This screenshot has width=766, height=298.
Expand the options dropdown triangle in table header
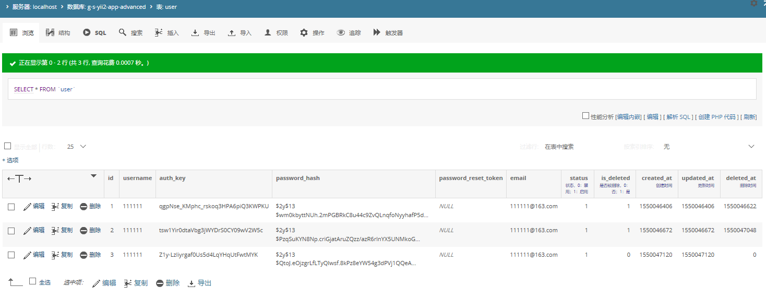click(x=94, y=176)
